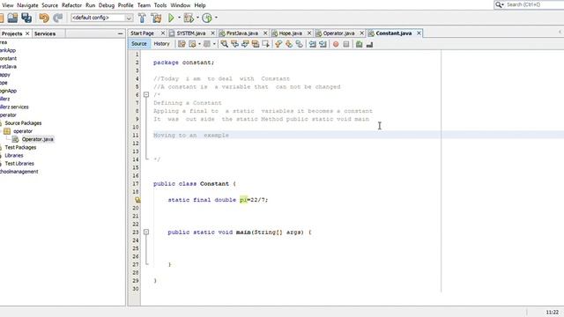Open the dropdown arrow next to Profile Project
Image resolution: width=564 pixels, height=317 pixels.
pyautogui.click(x=216, y=18)
